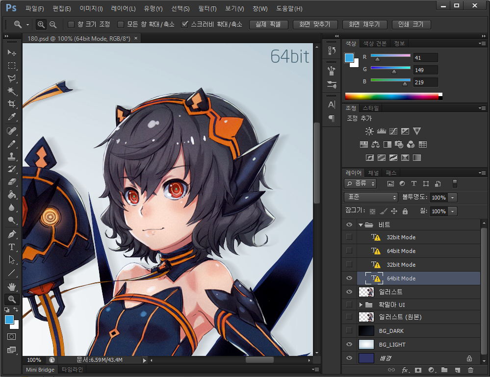Expand the 확밀아 UI group
Viewport: 490px width, 377px height.
coord(361,304)
